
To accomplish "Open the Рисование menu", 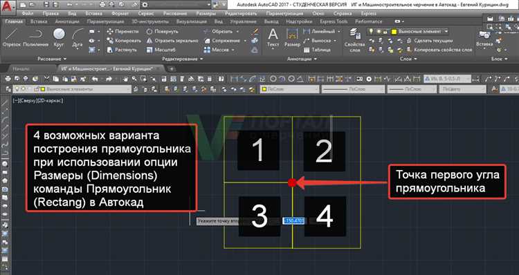I will point(175,14).
